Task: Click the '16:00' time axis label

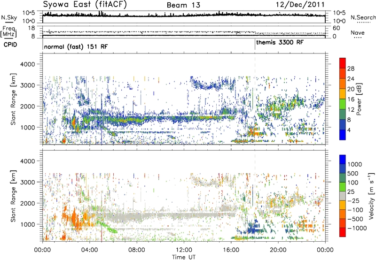Action: coord(231,250)
